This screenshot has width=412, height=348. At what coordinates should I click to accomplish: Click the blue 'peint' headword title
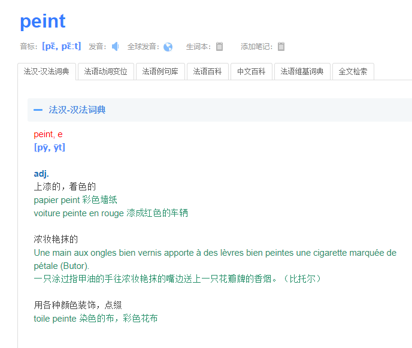pyautogui.click(x=43, y=22)
